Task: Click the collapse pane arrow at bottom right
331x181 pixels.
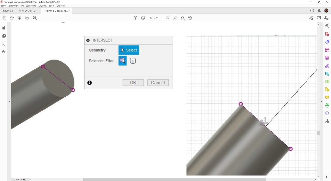Action: (327, 177)
